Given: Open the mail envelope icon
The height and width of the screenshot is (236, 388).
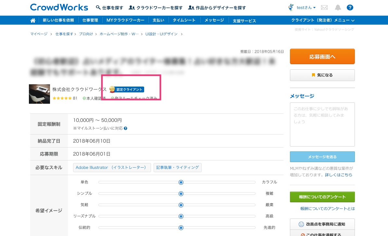Looking at the screenshot, I should coord(324,7).
